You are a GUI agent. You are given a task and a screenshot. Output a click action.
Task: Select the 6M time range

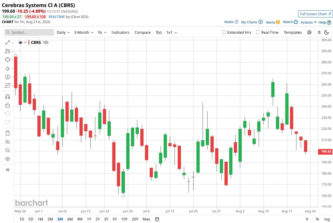pyautogui.click(x=70, y=219)
